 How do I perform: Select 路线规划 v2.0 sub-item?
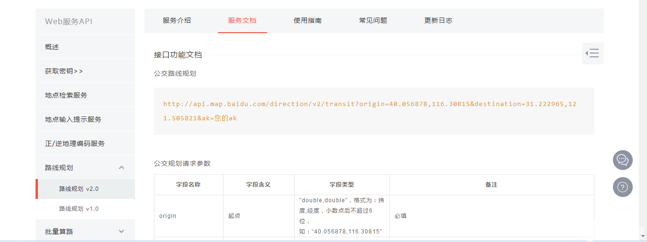85,189
